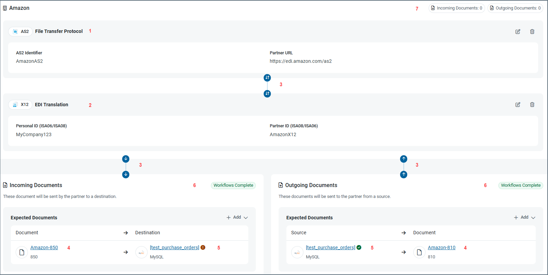548x275 pixels.
Task: Delete the AS2 File Transfer Protocol section
Action: [532, 32]
